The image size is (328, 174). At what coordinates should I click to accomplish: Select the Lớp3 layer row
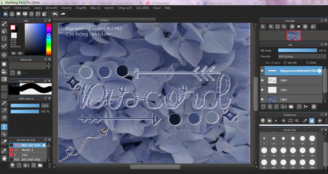291,99
